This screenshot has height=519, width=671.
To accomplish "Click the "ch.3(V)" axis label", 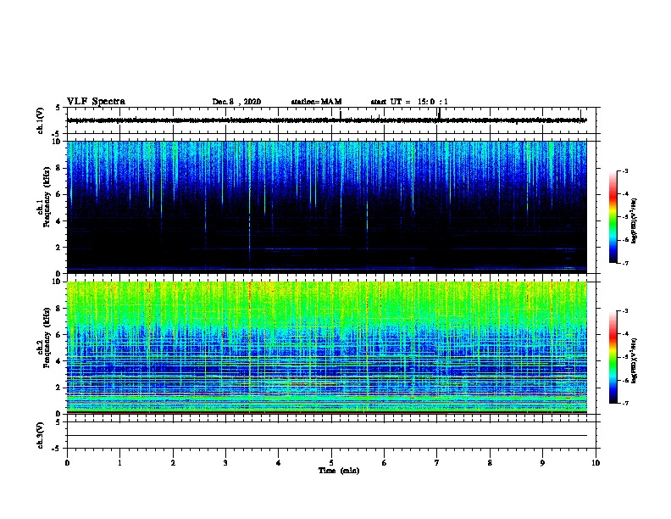I will coord(40,435).
